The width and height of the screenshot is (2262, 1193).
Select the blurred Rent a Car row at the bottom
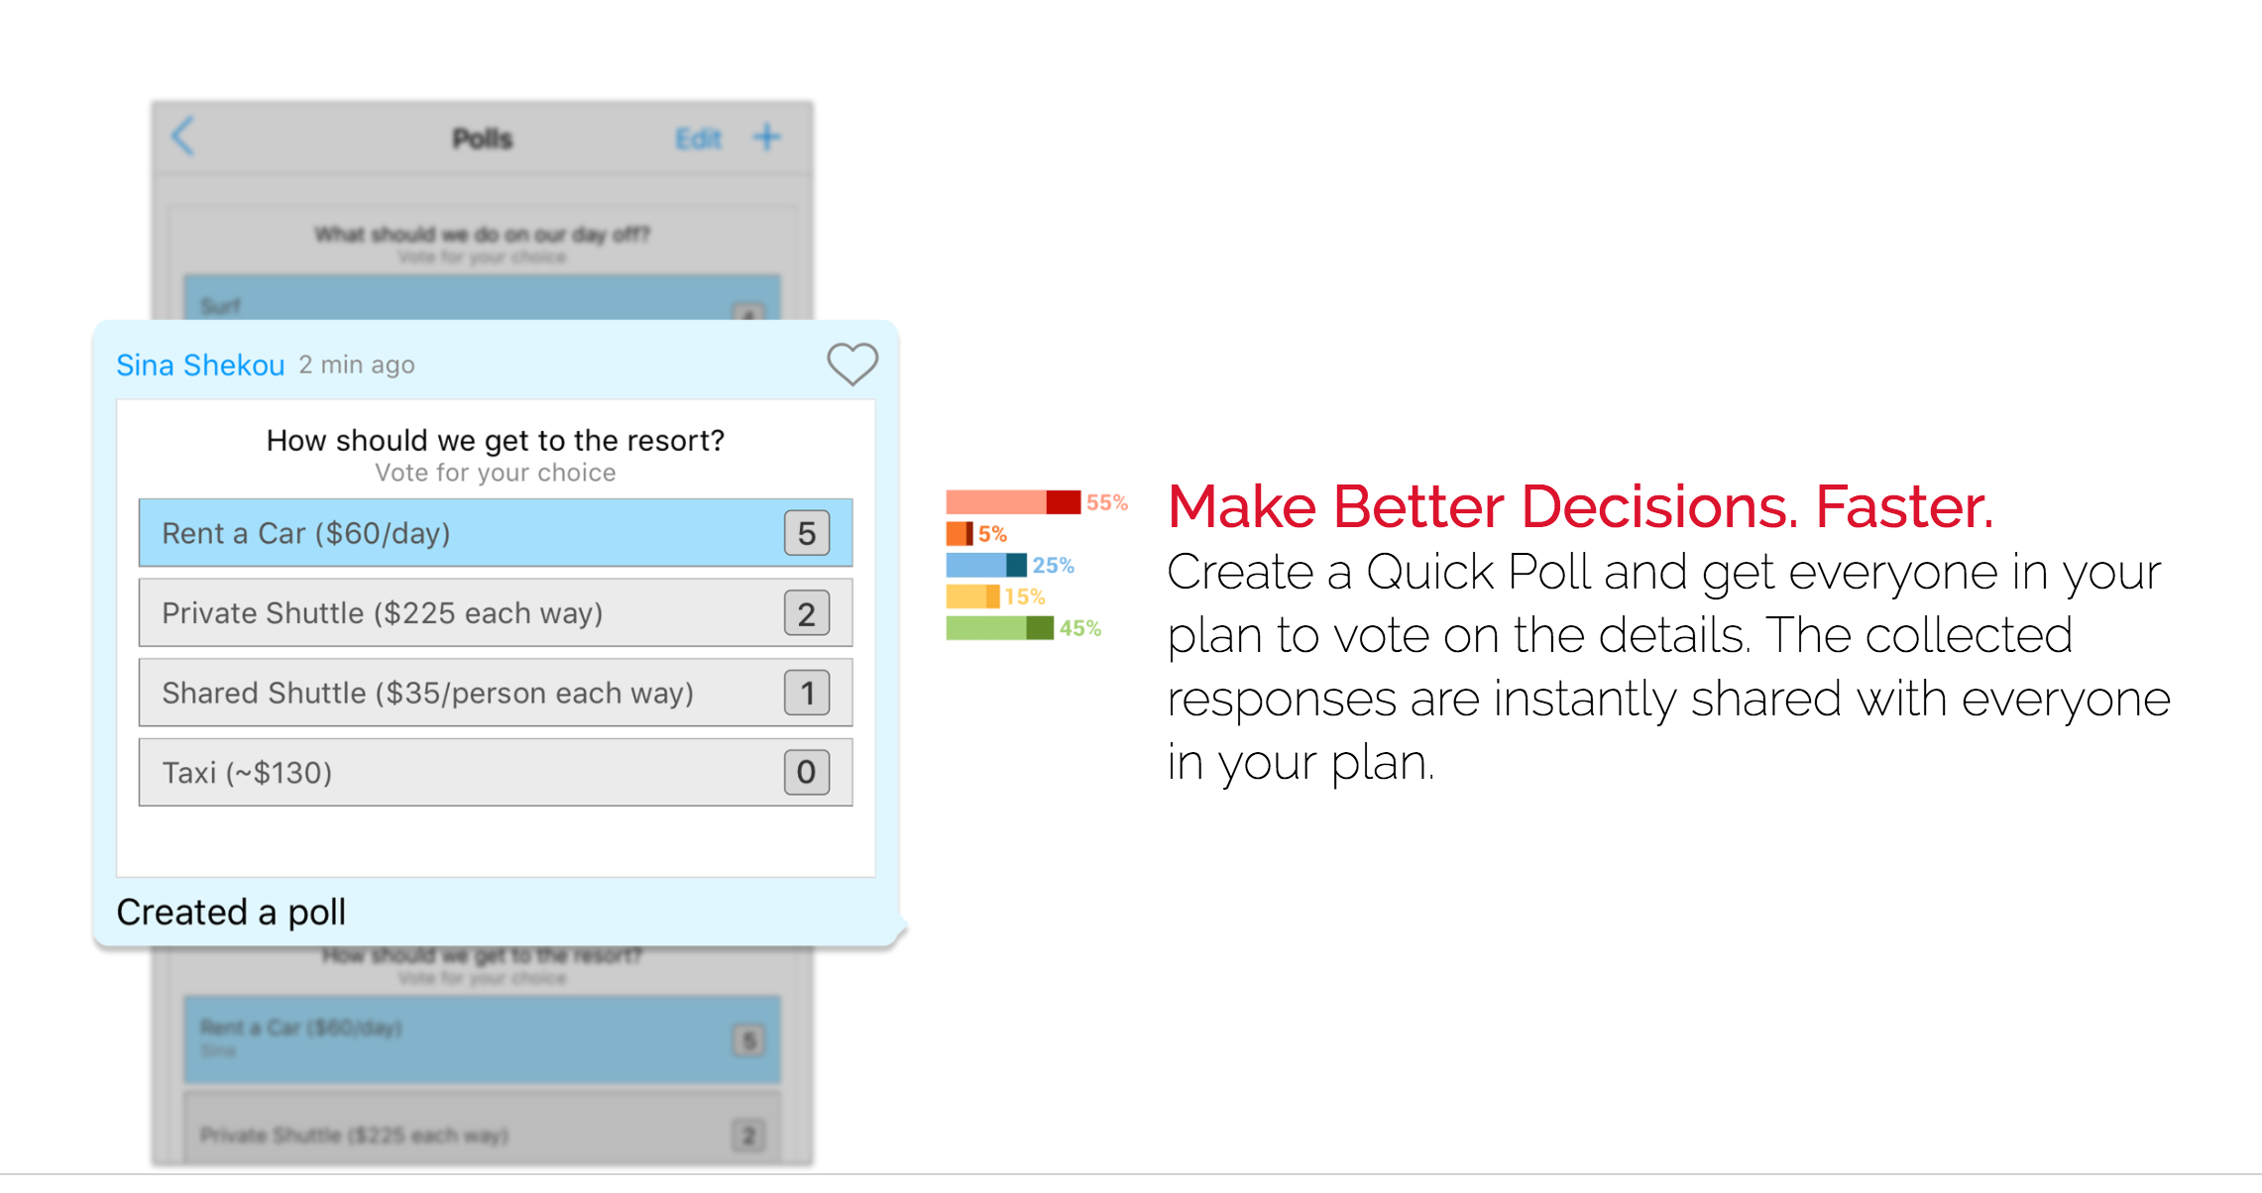[x=483, y=1038]
